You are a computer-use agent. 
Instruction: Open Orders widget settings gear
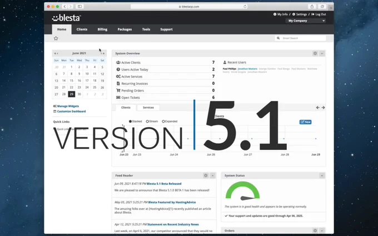(315, 230)
